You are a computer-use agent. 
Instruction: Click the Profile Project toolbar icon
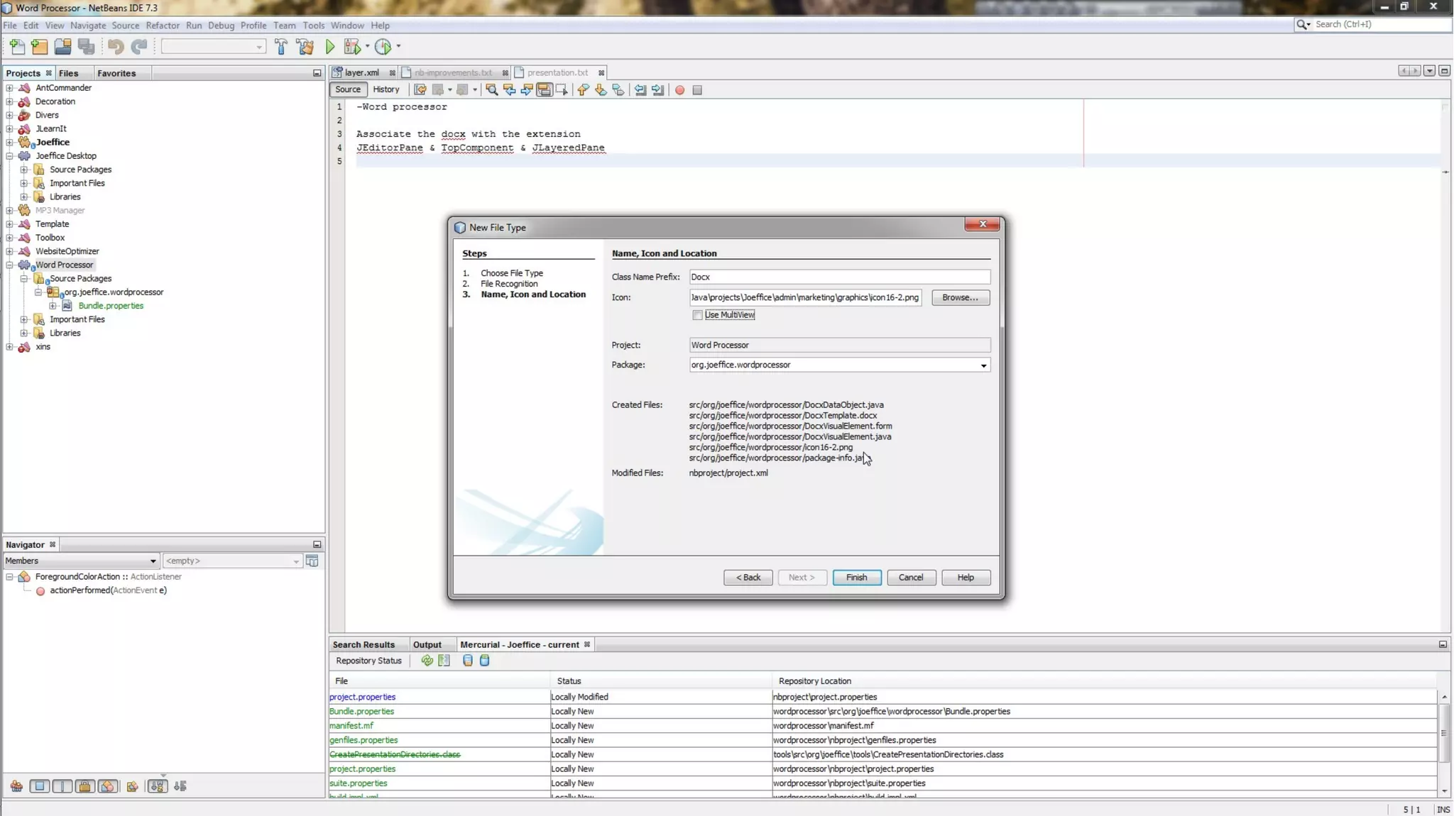coord(383,47)
